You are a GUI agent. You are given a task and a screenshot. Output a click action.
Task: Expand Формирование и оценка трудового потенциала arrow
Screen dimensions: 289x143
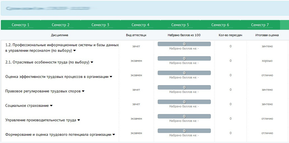click(114, 135)
